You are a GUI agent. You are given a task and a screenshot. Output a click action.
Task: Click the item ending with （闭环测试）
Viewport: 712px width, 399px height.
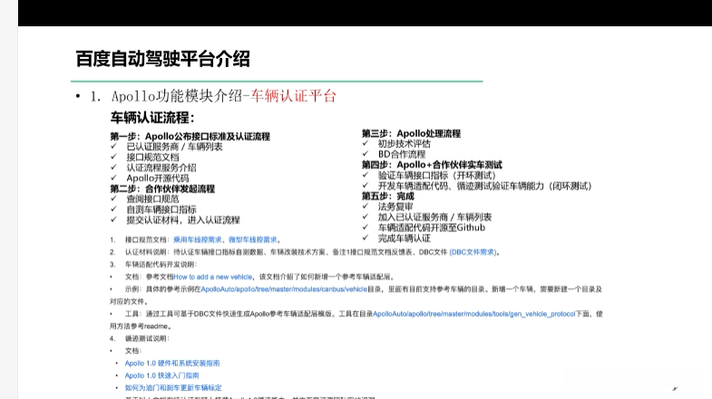coord(485,186)
